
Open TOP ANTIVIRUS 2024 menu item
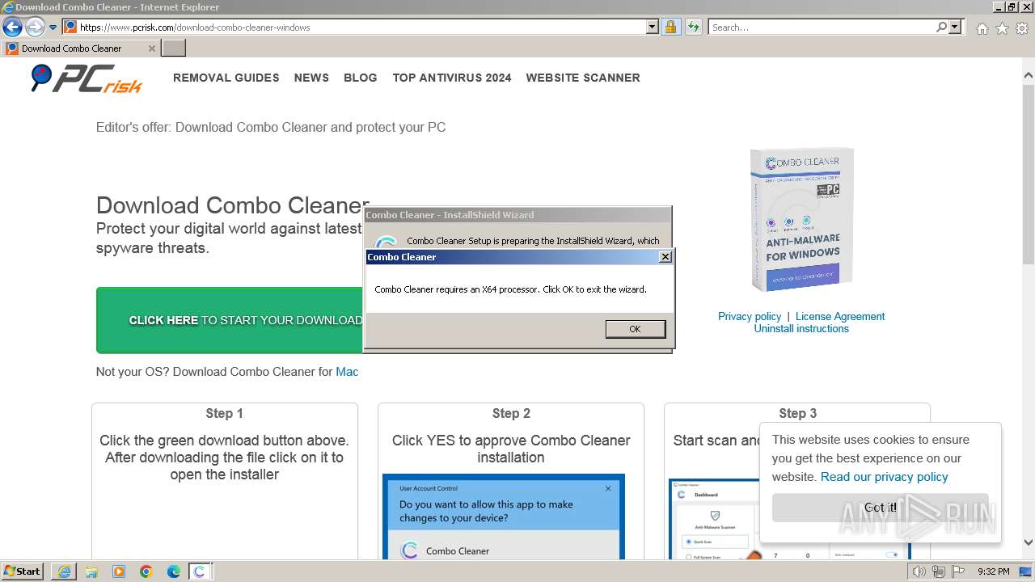[452, 78]
